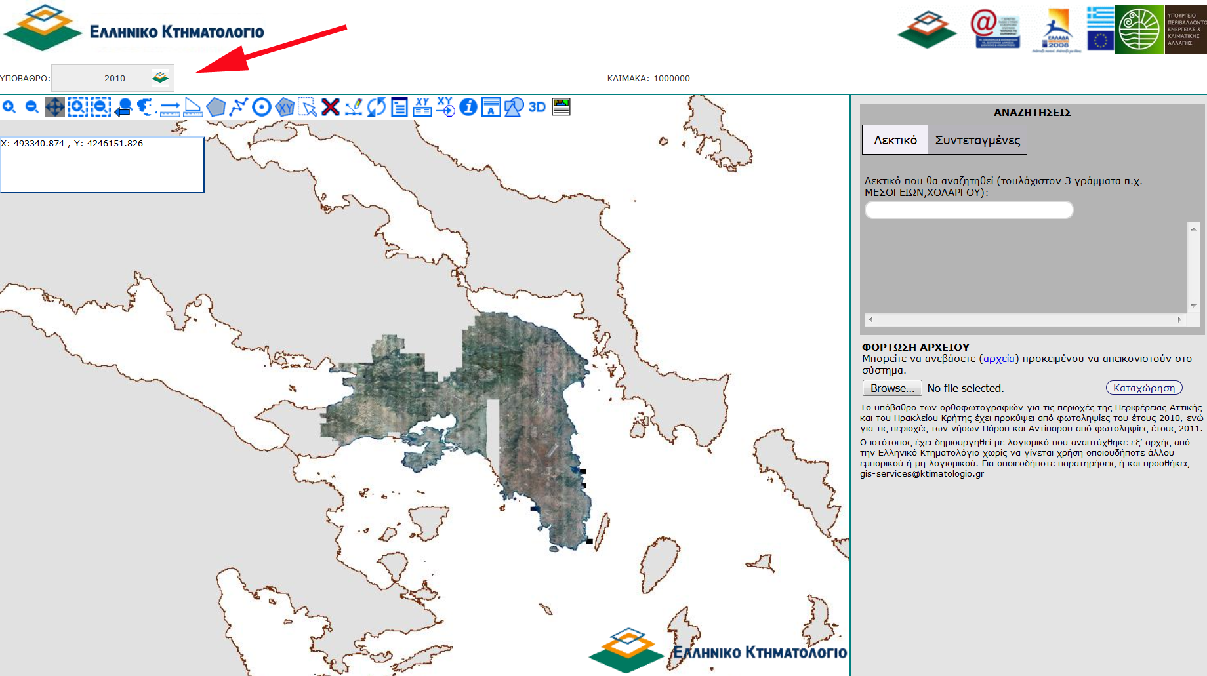Image resolution: width=1207 pixels, height=676 pixels.
Task: Click the results scrollbar down arrow
Action: click(1193, 306)
